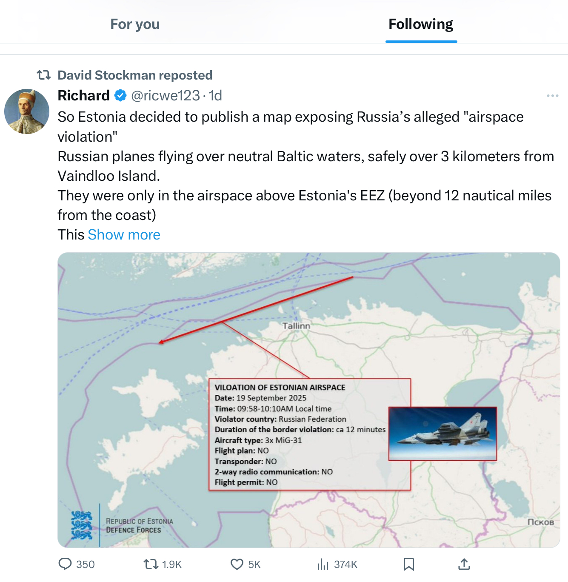Viewport: 568px width, 582px height.
Task: Open the @ricwe123 handle link
Action: [x=165, y=96]
